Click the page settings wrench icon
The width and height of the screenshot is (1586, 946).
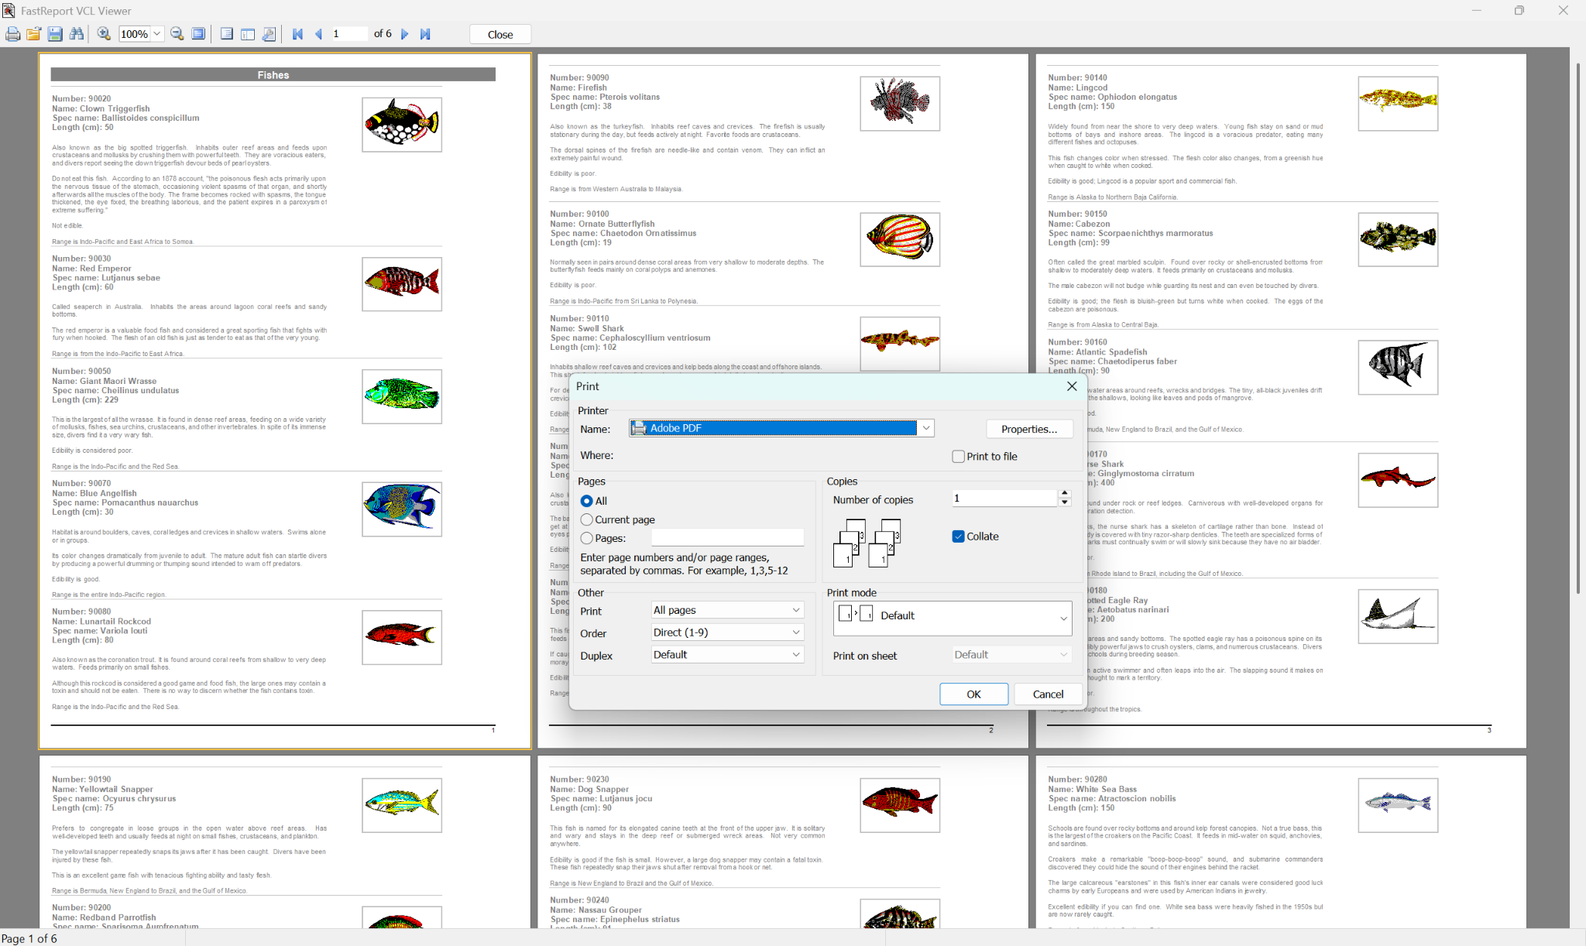click(269, 34)
